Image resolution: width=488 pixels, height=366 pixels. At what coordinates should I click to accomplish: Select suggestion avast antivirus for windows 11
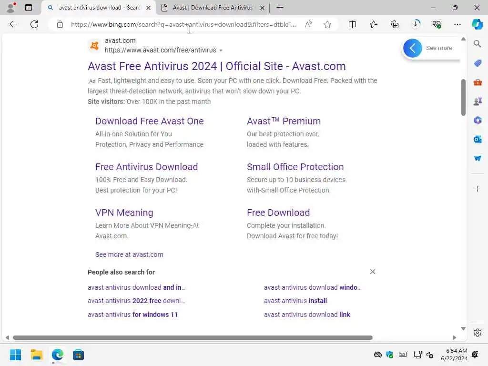132,315
